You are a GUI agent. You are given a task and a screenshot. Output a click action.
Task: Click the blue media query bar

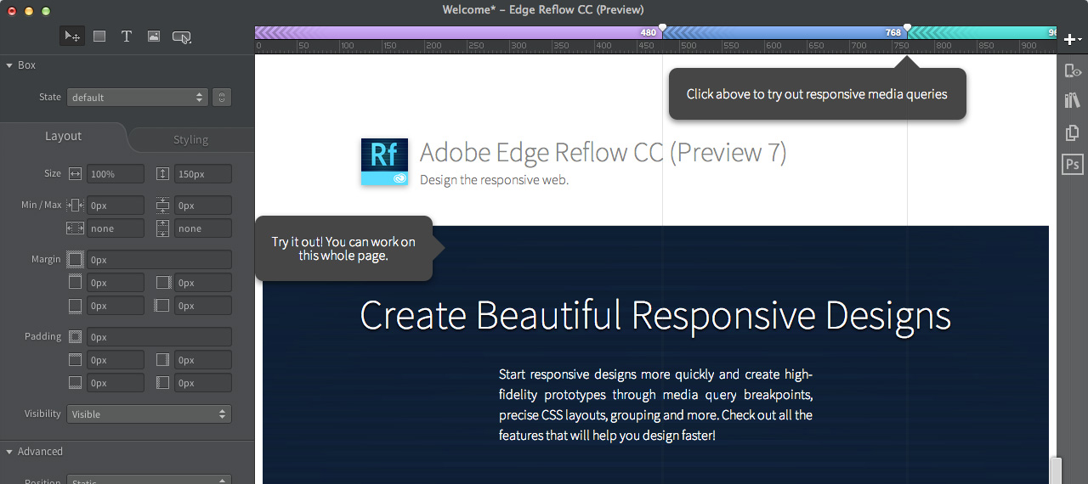coord(784,32)
